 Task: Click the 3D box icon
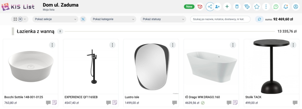pyautogui.click(x=200, y=7)
